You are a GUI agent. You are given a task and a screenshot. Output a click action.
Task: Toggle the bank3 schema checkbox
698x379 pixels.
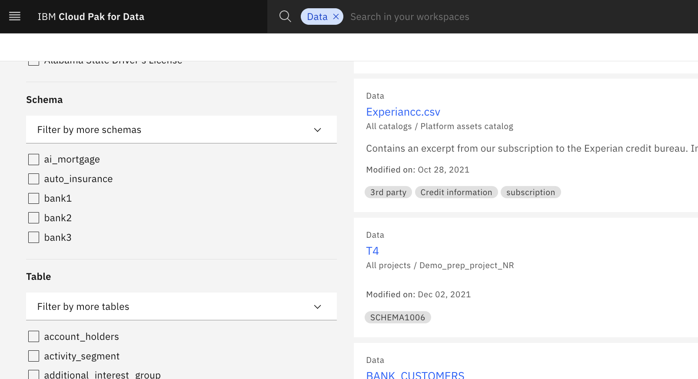[34, 238]
